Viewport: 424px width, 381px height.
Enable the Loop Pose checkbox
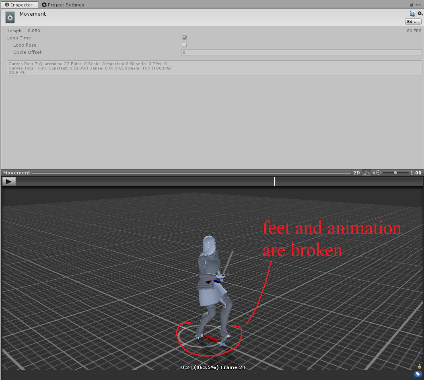point(184,45)
